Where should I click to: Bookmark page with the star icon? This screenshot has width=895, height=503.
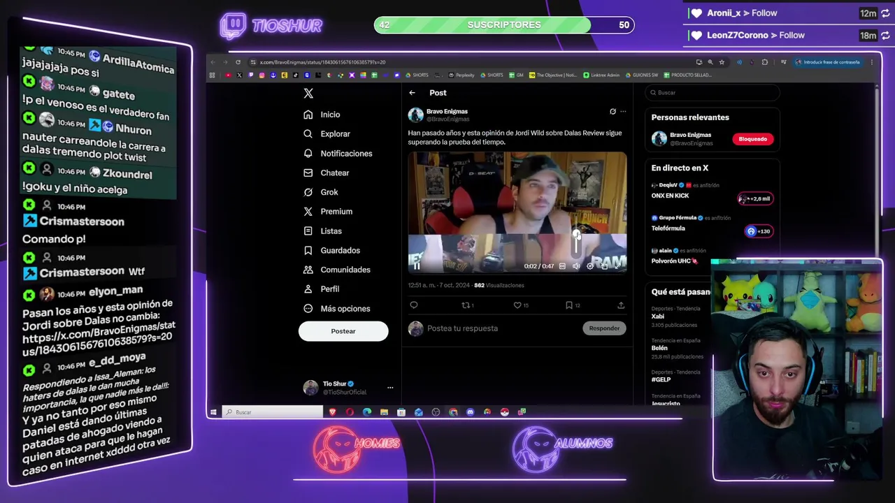click(722, 62)
